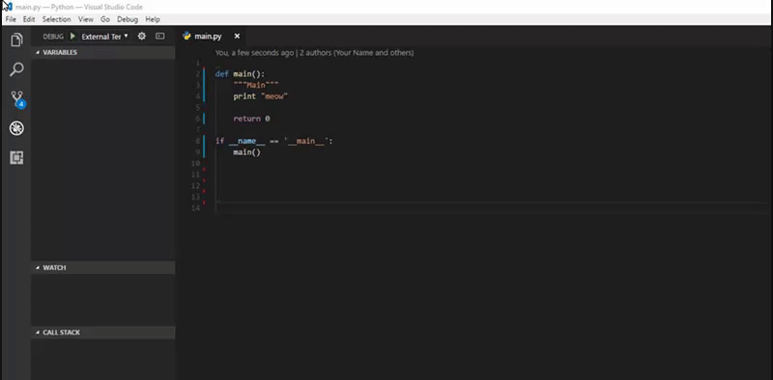The image size is (773, 380).
Task: Click line number 9 in gutter
Action: tap(198, 152)
